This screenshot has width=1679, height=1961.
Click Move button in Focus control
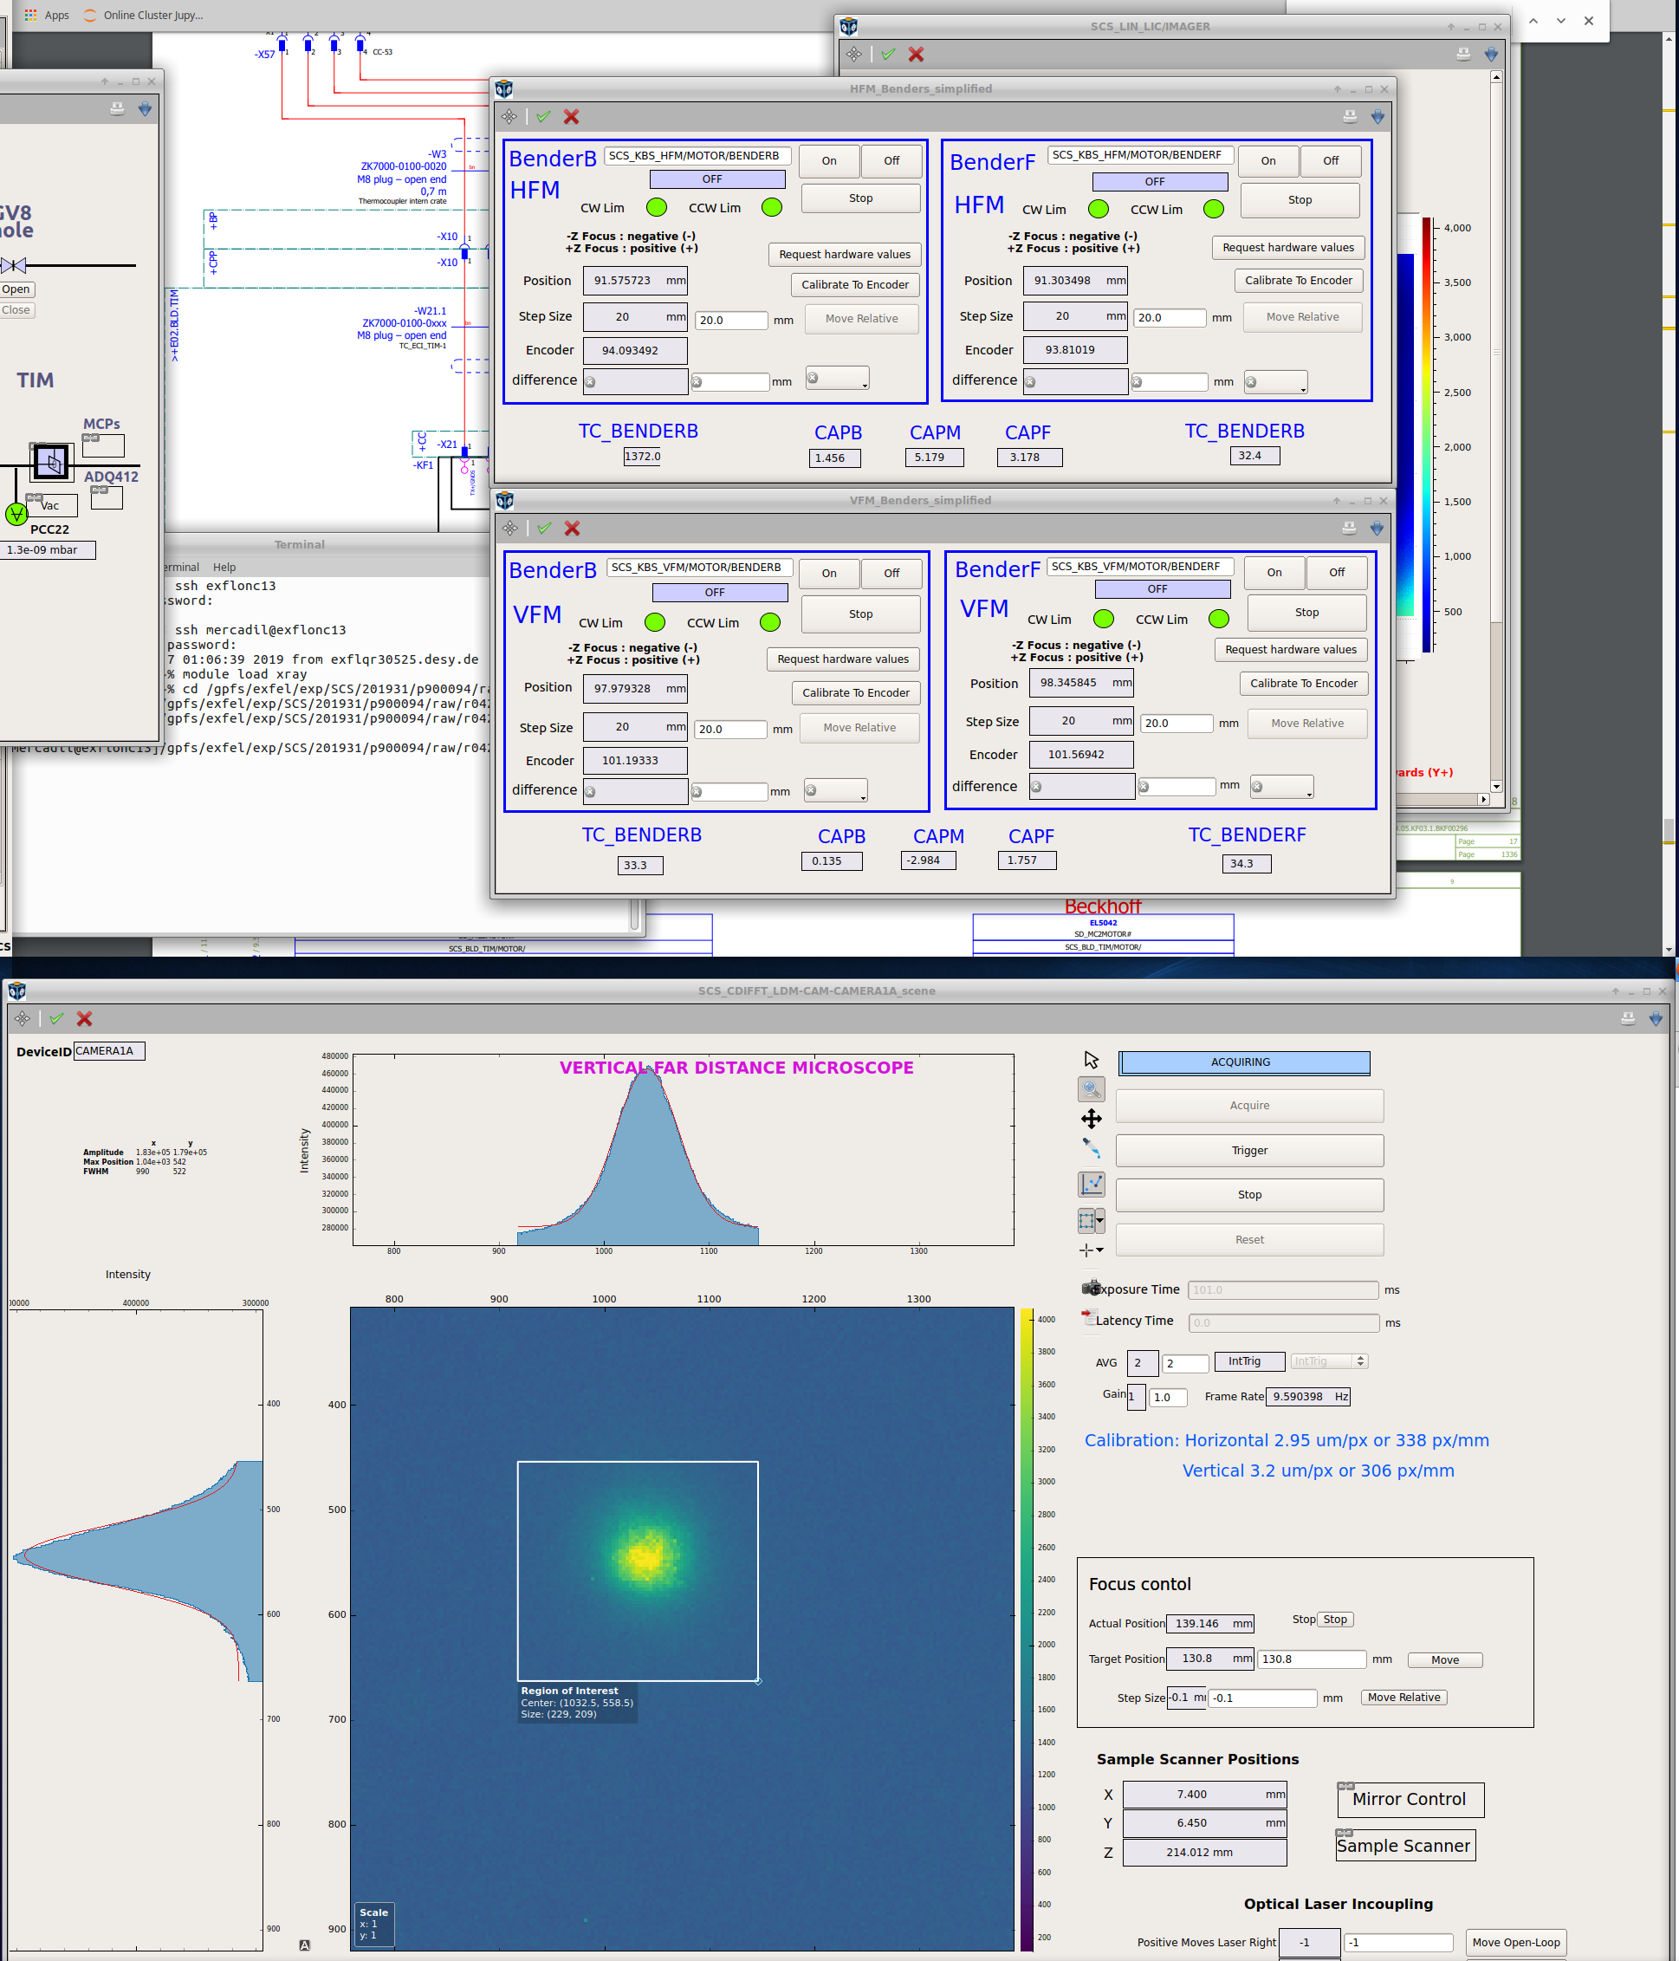[1444, 1660]
